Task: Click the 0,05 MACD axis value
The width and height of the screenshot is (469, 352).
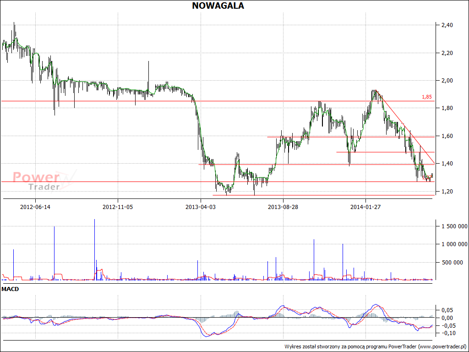Action: coord(448,310)
